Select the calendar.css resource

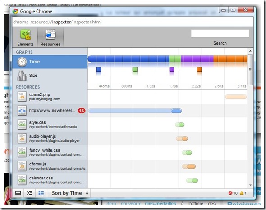coord(50,180)
